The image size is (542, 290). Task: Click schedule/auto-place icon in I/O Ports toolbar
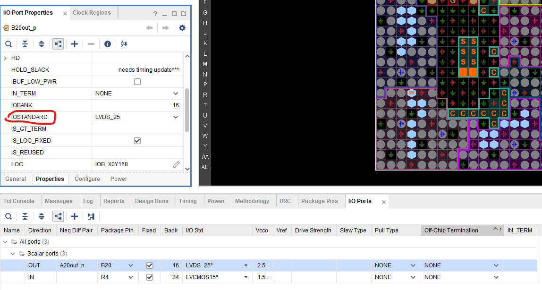coord(91,216)
